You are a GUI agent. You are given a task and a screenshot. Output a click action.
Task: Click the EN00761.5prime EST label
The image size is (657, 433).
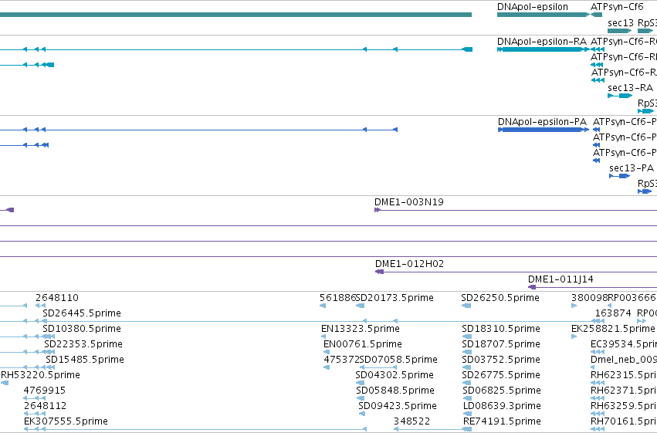click(362, 345)
